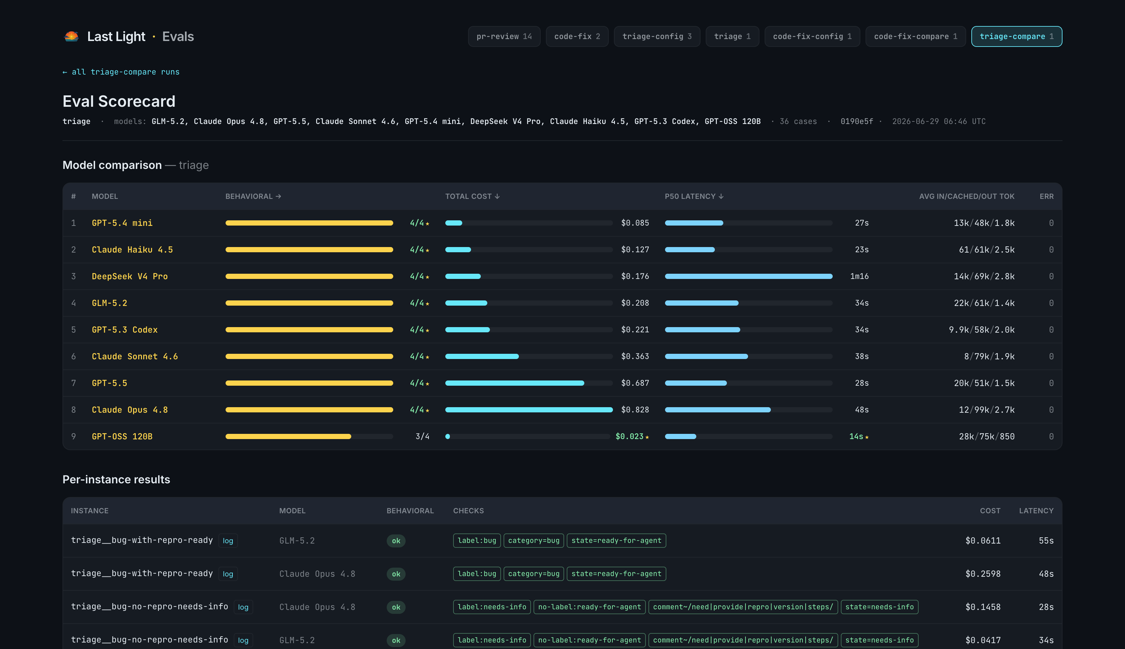Image resolution: width=1125 pixels, height=649 pixels.
Task: Click the $0.0611 instance cost
Action: (983, 541)
